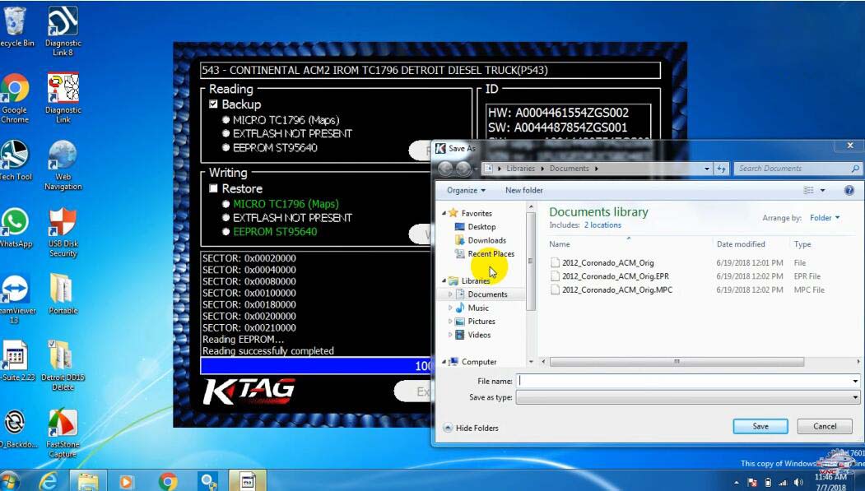Select green EEPROM ST95640 radio under Writing

coord(226,231)
